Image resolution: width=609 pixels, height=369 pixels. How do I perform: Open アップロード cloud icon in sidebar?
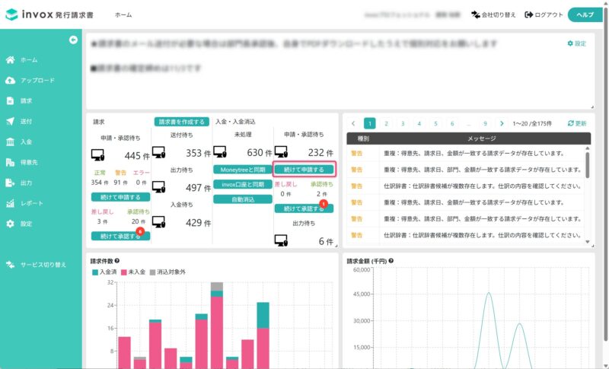point(11,81)
